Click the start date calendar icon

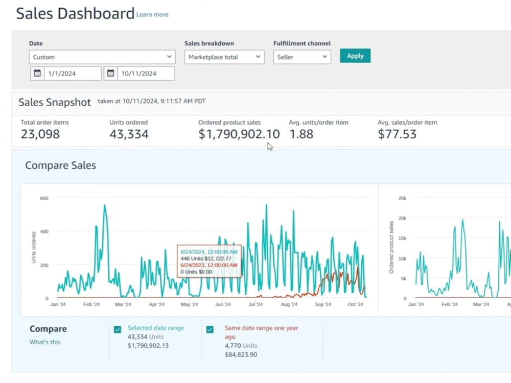click(37, 73)
